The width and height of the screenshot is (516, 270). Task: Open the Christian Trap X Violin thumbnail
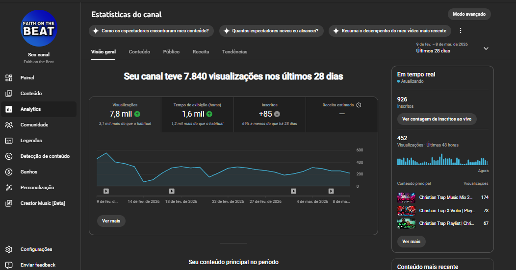tap(406, 211)
